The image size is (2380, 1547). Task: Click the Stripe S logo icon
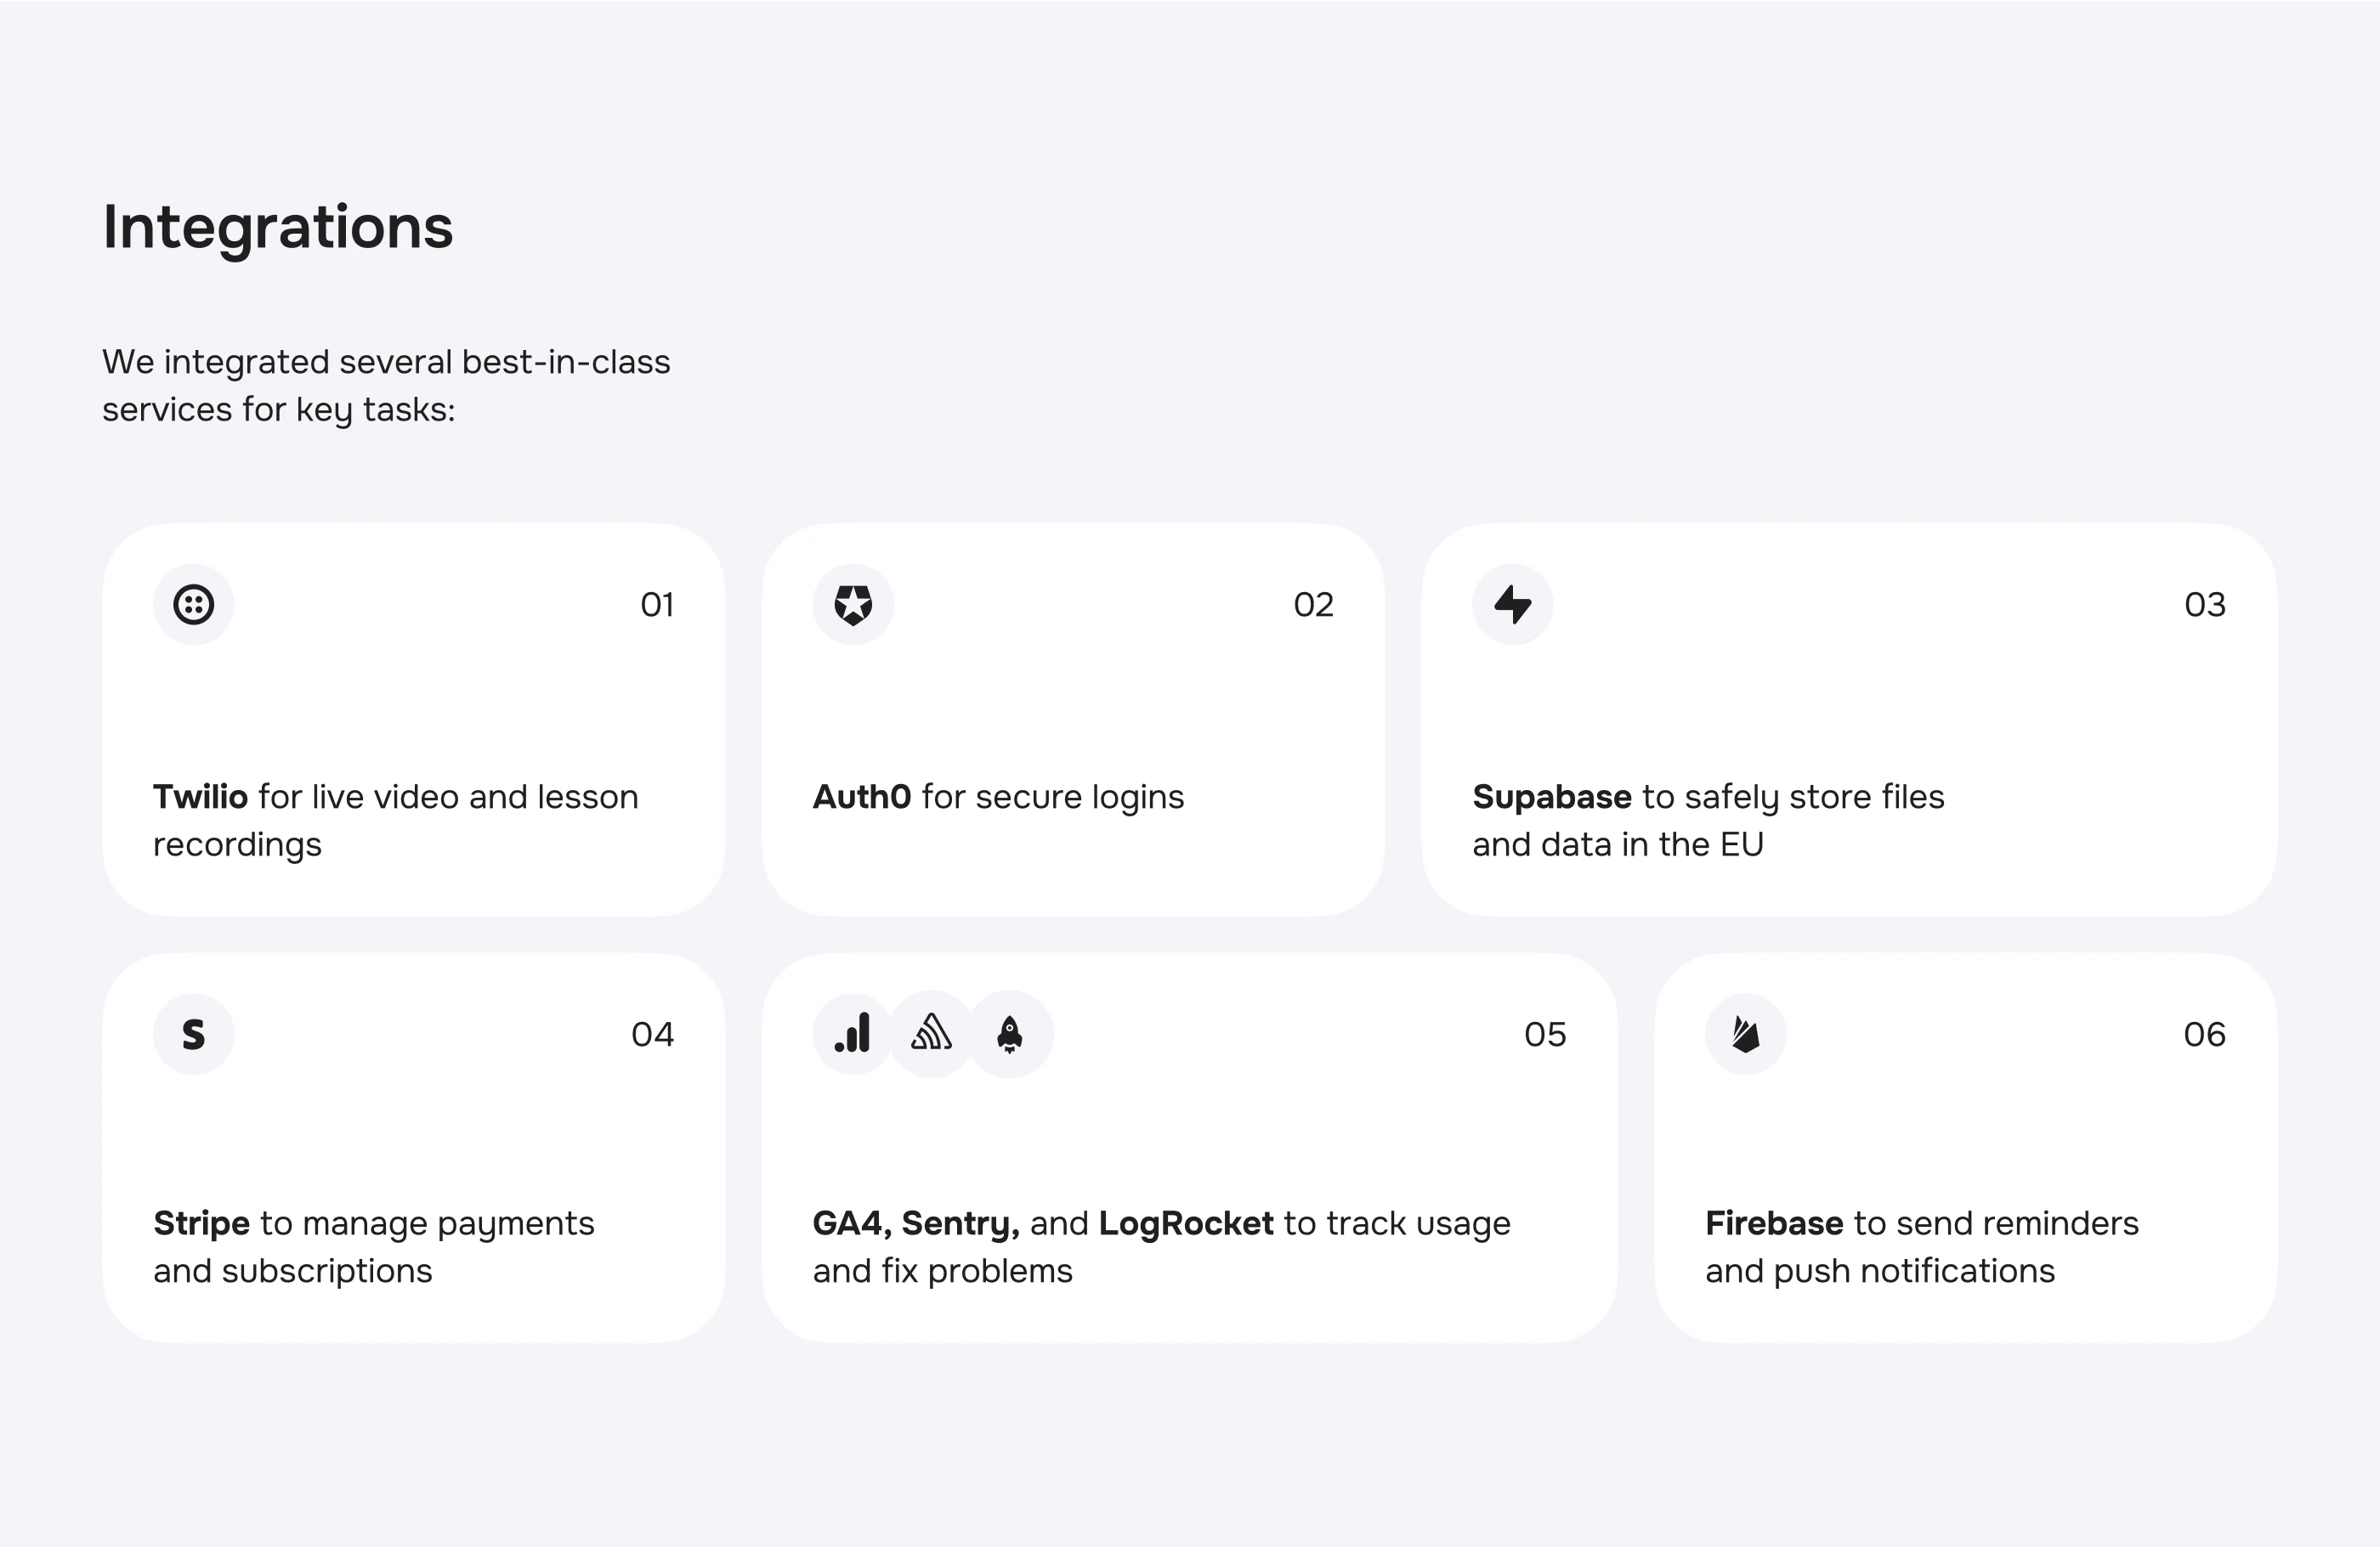[x=193, y=1035]
